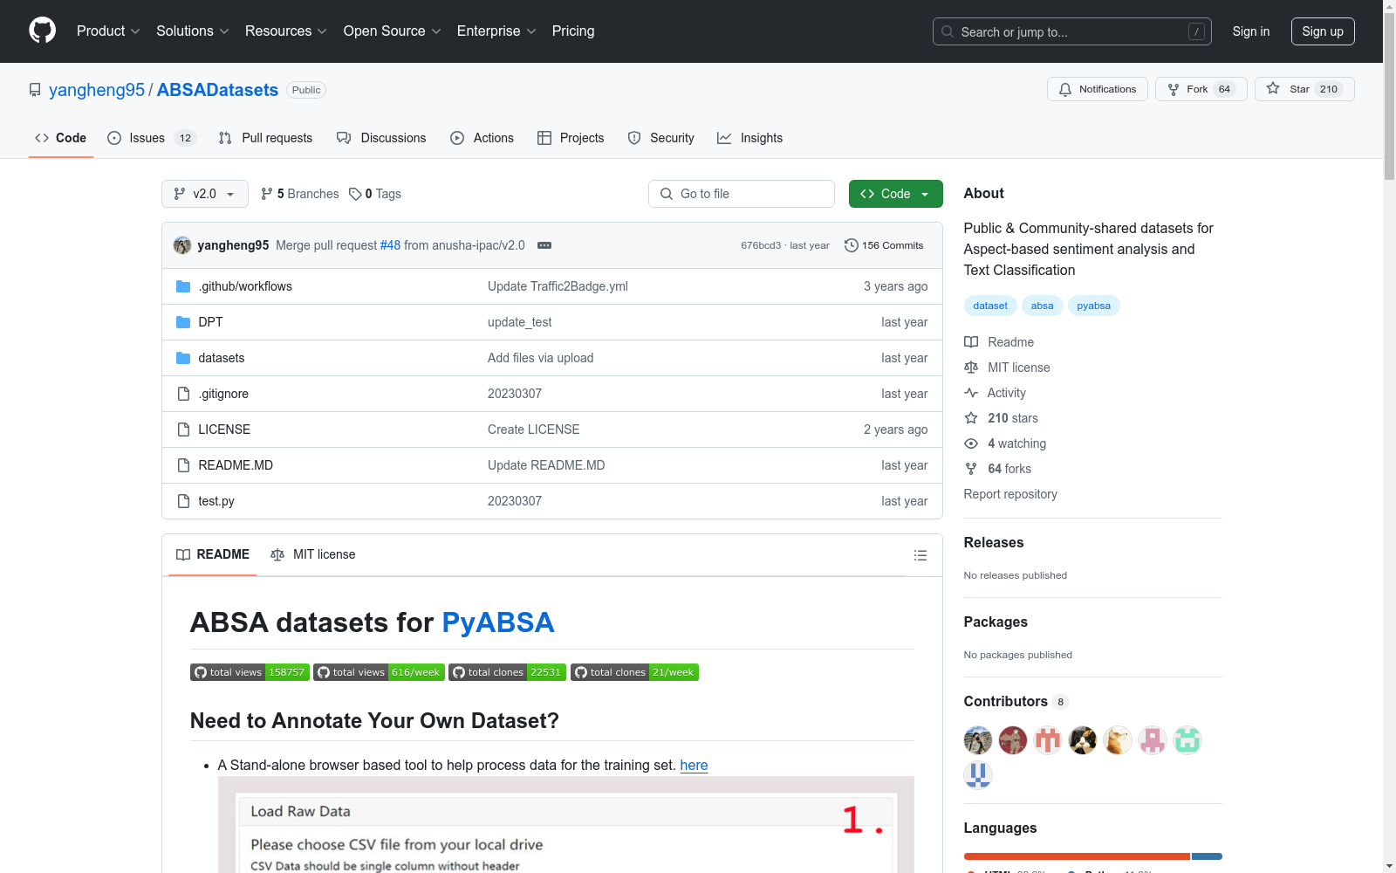Image resolution: width=1396 pixels, height=873 pixels.
Task: View the 5 Branches link
Action: pos(299,194)
